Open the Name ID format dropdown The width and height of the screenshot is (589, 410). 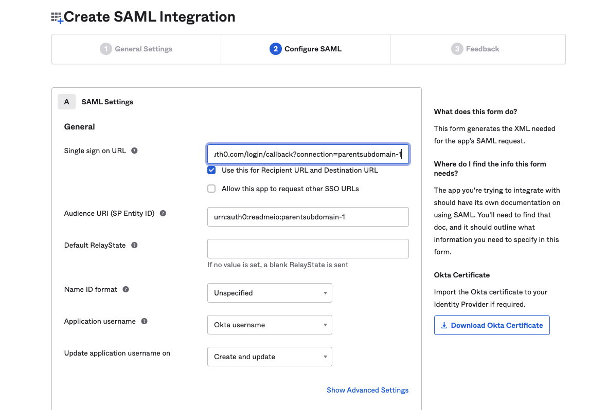(270, 293)
